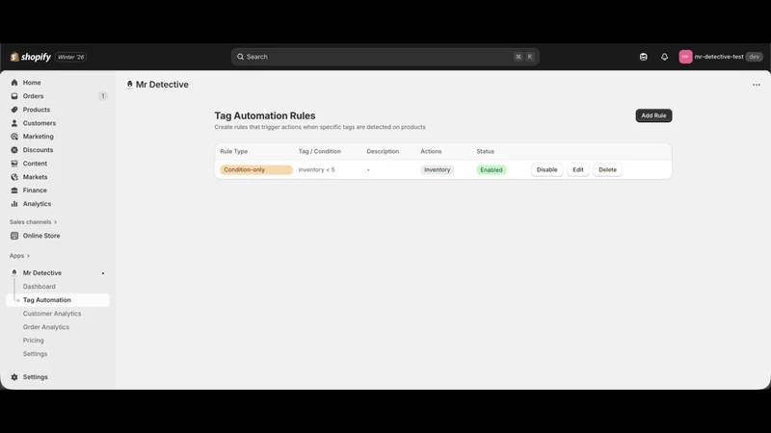
Task: Open the Finance bank icon
Action: coord(14,190)
